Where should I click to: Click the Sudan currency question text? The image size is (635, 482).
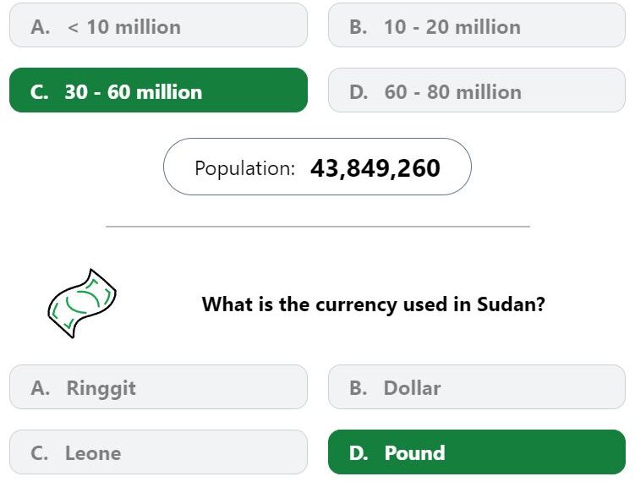(x=374, y=304)
